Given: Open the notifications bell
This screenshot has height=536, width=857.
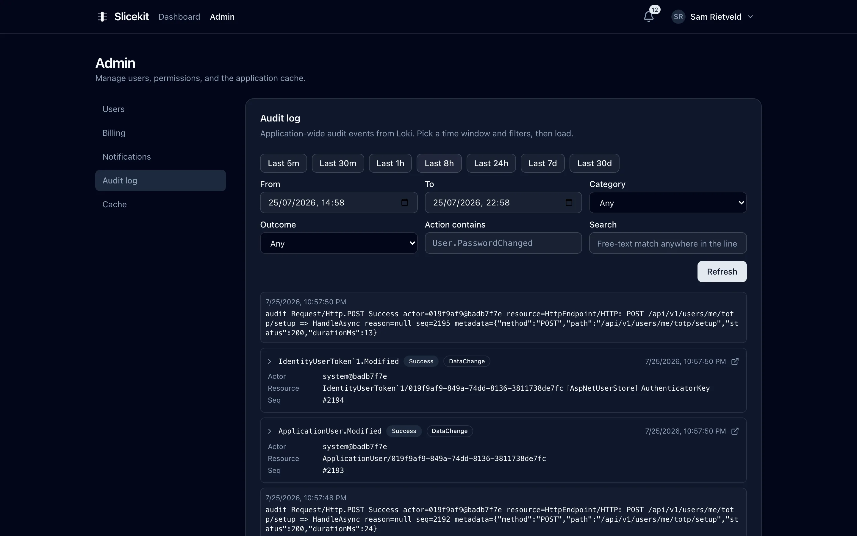Looking at the screenshot, I should click(x=648, y=17).
